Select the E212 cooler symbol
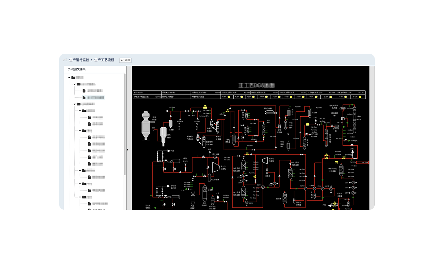Screen dimensions: 434x263 click(x=353, y=187)
